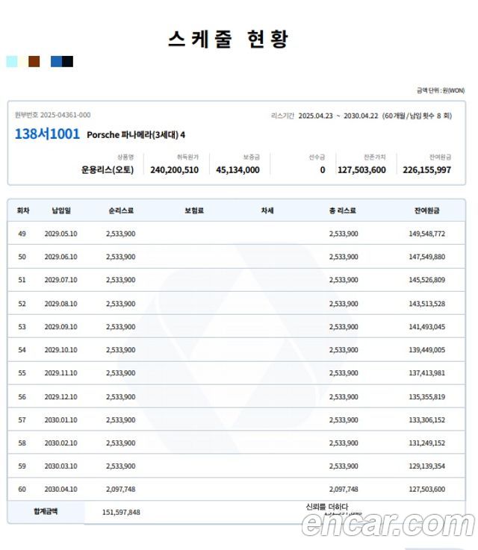478x550 pixels.
Task: Click the Porsche 파나메라(3세대) 4 model name
Action: 136,136
